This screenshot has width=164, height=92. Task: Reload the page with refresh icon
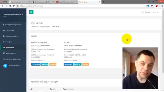pos(10,6)
